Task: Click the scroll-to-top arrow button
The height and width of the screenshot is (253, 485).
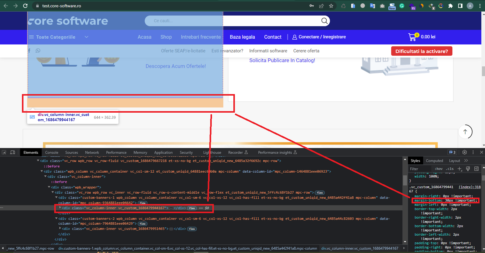Action: tap(465, 132)
